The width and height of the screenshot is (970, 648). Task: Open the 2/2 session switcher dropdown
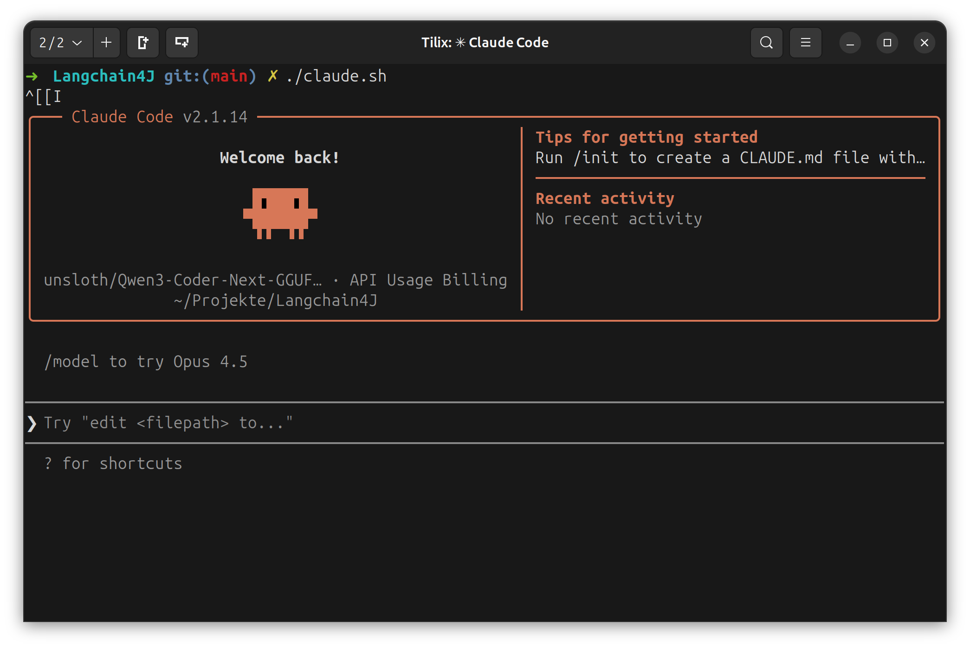61,43
